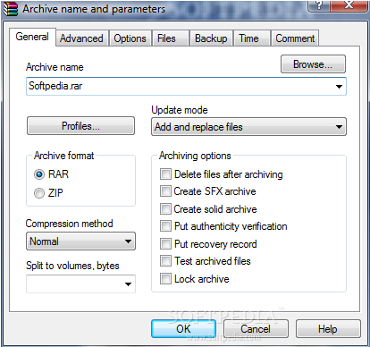
Task: Click the Cancel button
Action: click(x=256, y=329)
